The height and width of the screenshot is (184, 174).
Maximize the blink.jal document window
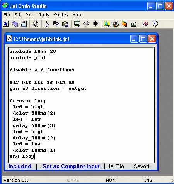click(x=143, y=39)
